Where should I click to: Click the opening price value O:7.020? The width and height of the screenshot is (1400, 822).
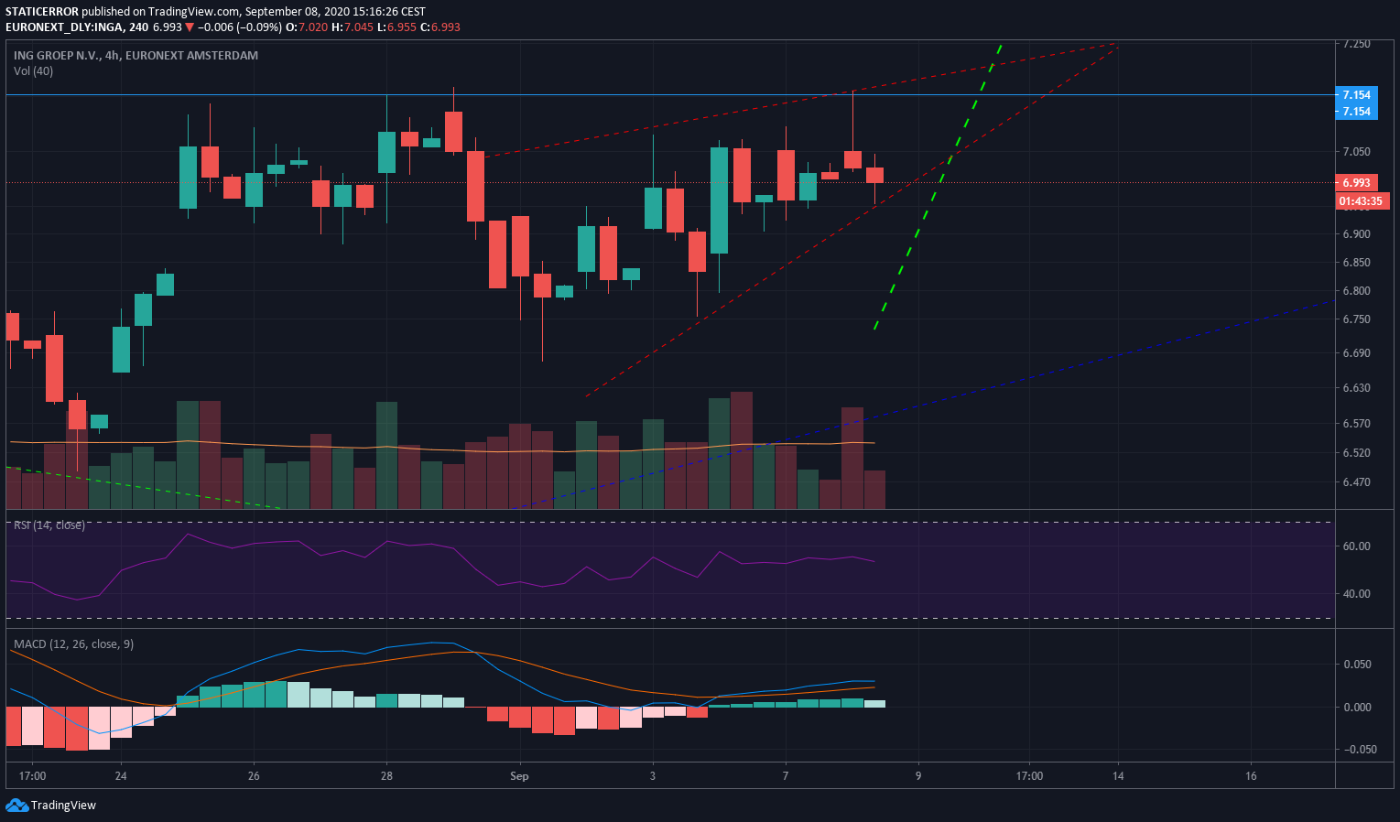tap(307, 27)
